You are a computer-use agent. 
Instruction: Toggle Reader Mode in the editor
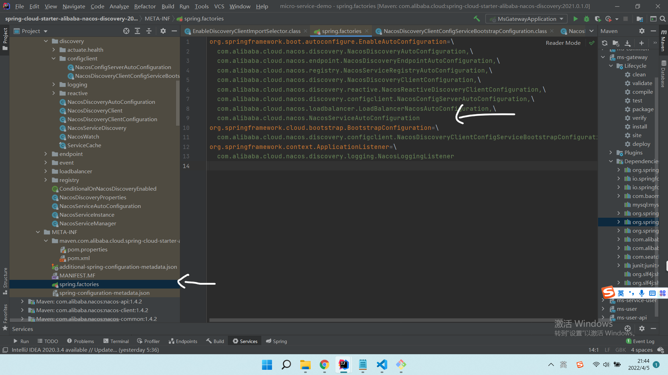click(563, 43)
